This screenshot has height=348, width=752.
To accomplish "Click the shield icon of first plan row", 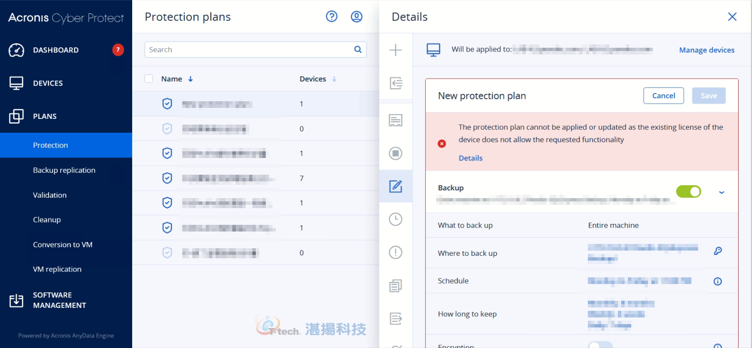I will point(167,104).
